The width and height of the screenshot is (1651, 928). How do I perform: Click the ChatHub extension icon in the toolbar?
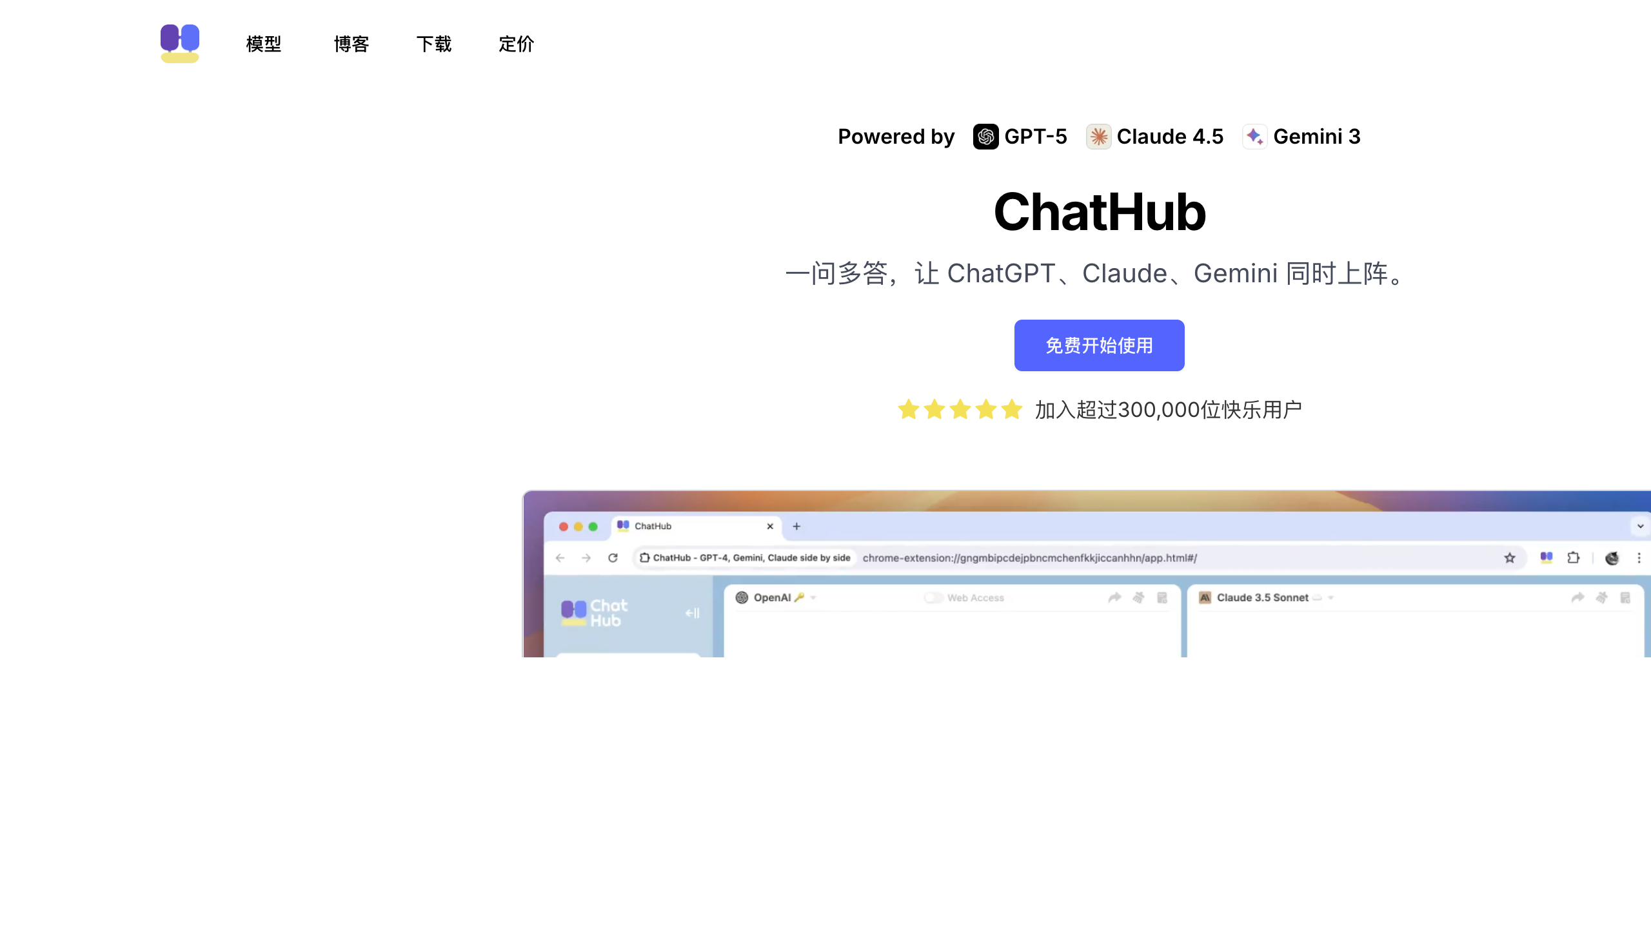pos(1547,558)
